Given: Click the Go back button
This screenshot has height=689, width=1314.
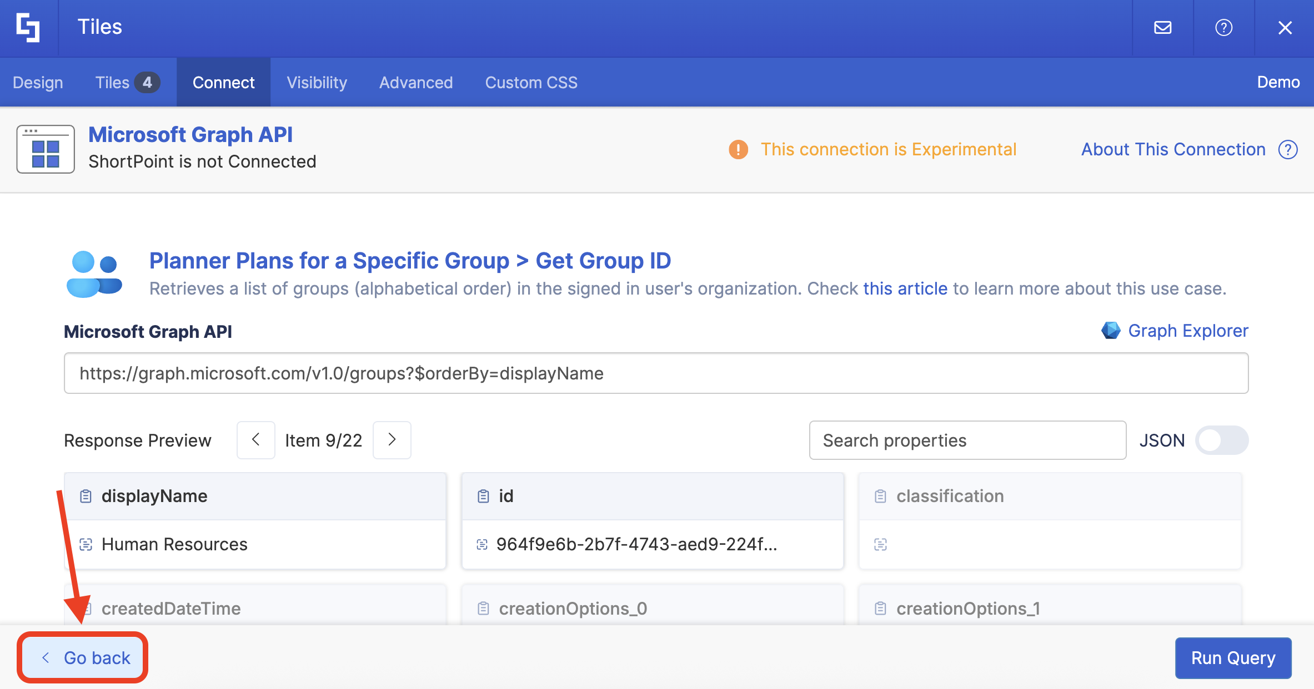Looking at the screenshot, I should pos(83,658).
